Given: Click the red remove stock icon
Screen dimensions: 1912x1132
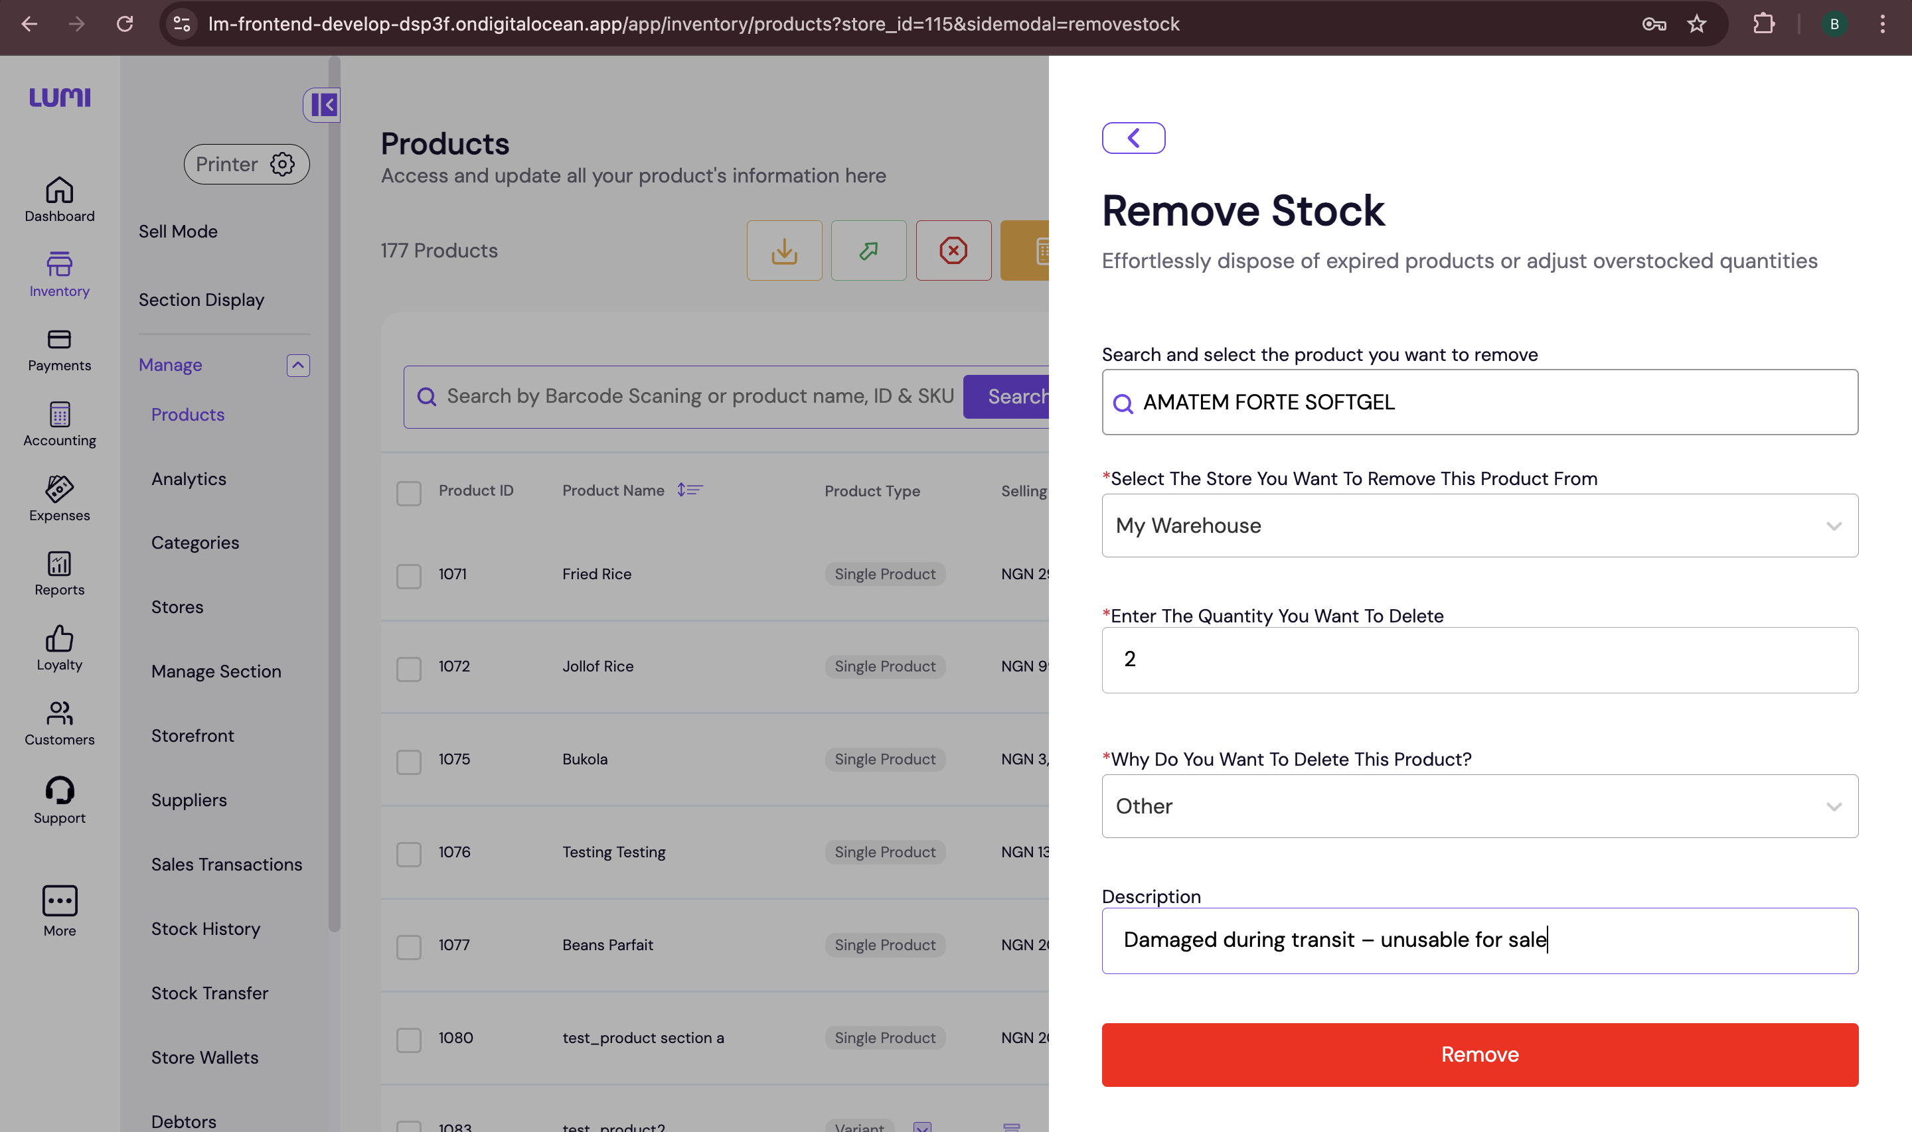Looking at the screenshot, I should click(x=953, y=251).
